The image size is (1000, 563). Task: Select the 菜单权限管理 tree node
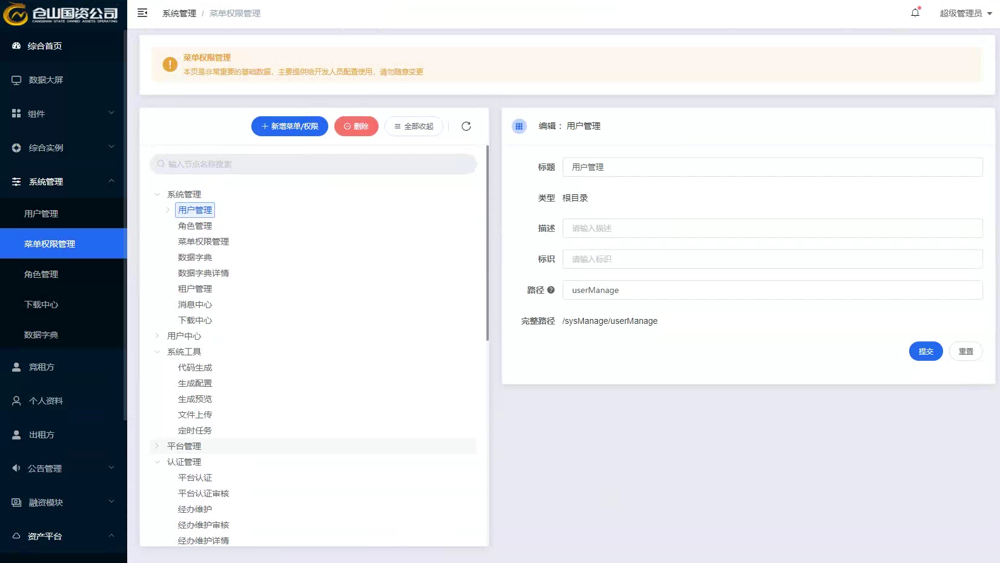(x=204, y=242)
